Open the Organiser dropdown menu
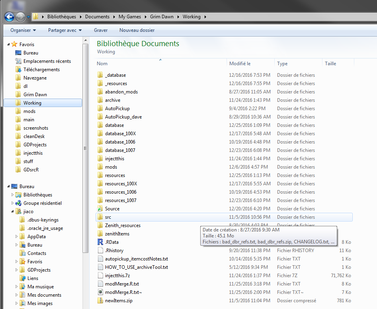Screen dimensions: 377x309 [23, 30]
